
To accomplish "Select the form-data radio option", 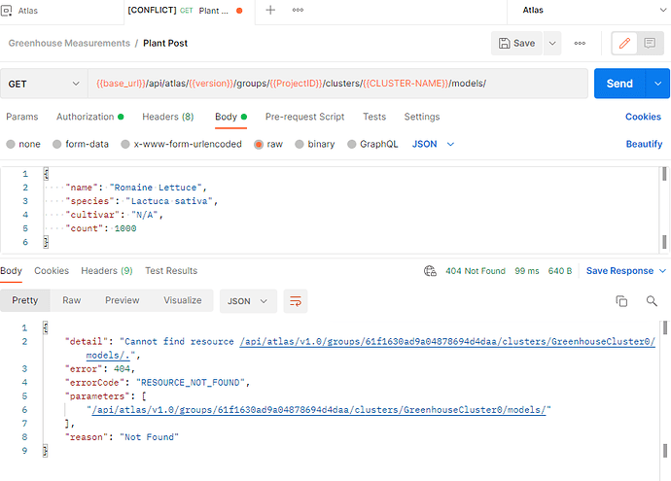I will coord(57,145).
